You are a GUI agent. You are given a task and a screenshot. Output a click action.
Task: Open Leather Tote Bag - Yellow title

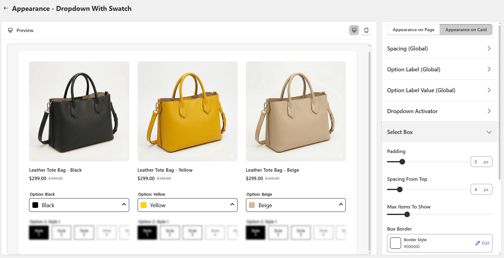(165, 170)
